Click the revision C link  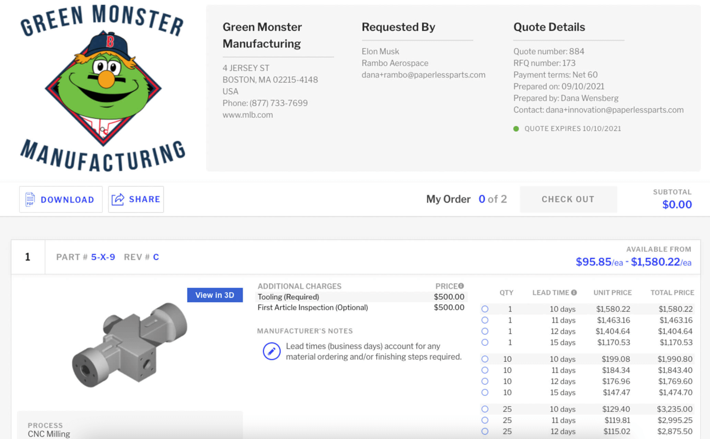click(156, 257)
